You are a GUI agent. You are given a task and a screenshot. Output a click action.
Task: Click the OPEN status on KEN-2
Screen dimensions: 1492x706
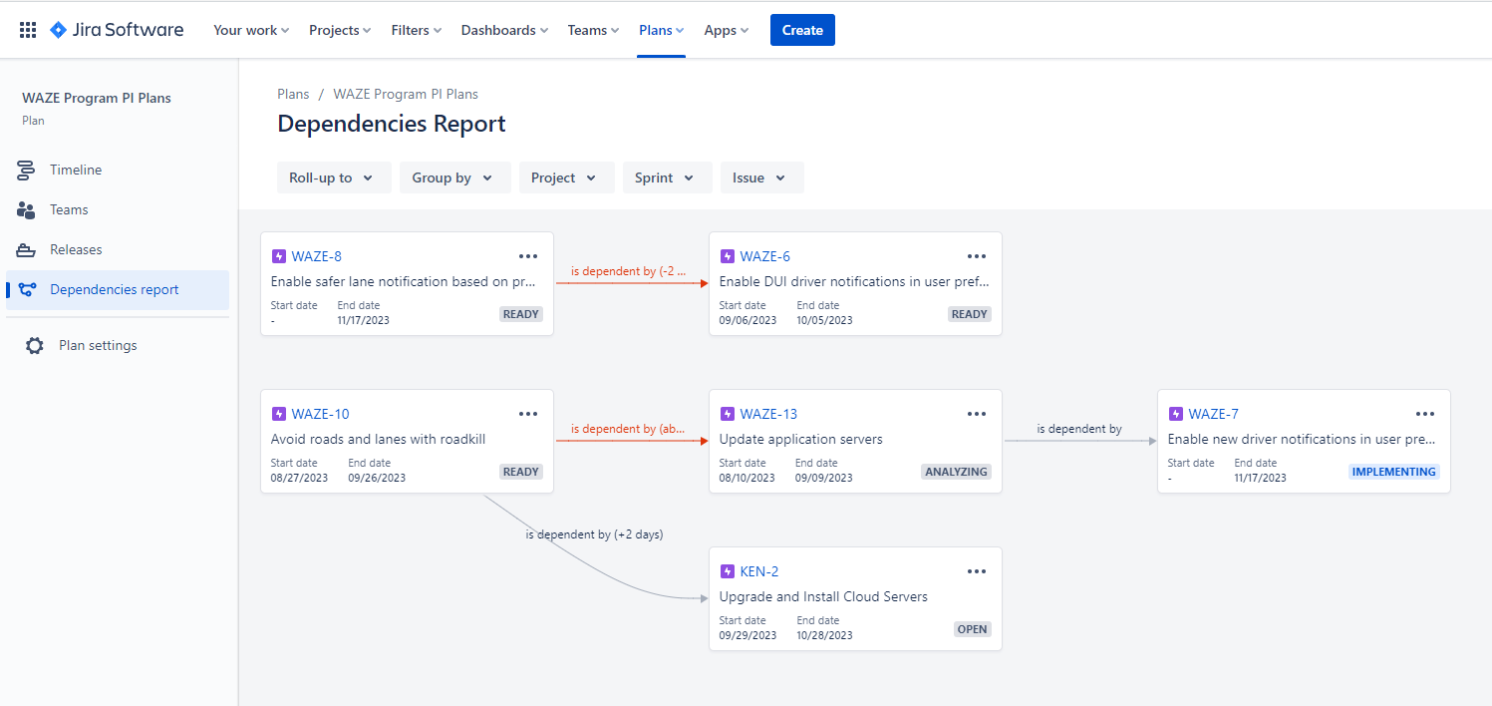(972, 629)
